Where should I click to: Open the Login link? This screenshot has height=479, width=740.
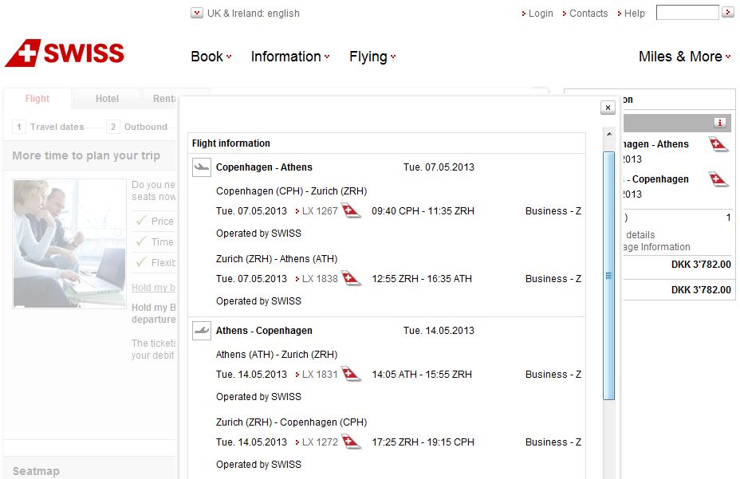click(537, 14)
